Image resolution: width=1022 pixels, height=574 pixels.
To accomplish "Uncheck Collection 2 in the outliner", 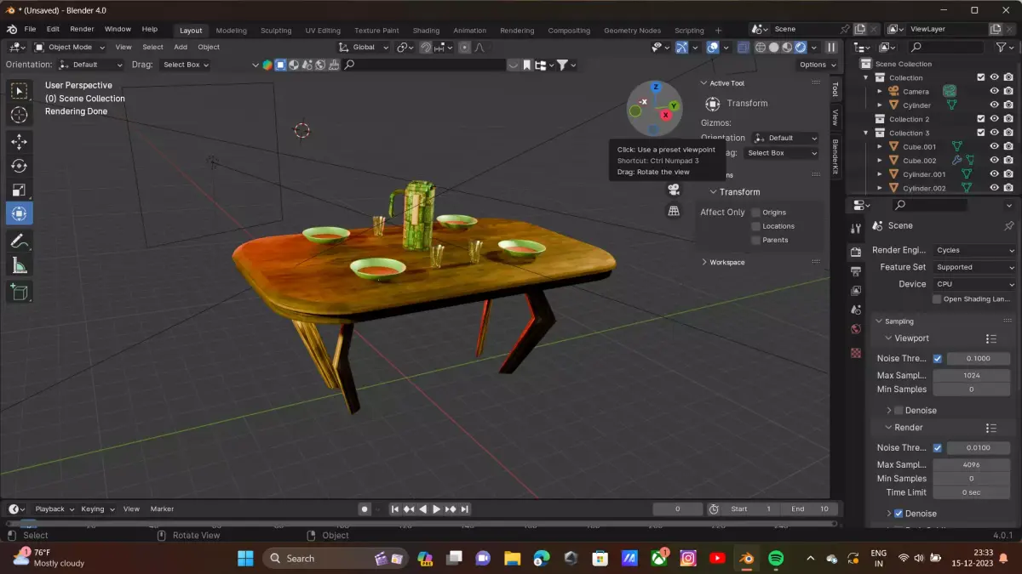I will point(979,119).
